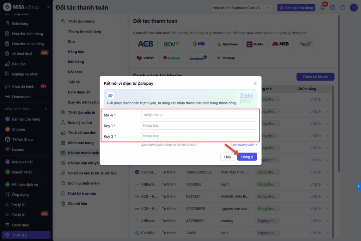361x241 pixels.
Task: Click the Lazada channel icon
Action: 7,150
